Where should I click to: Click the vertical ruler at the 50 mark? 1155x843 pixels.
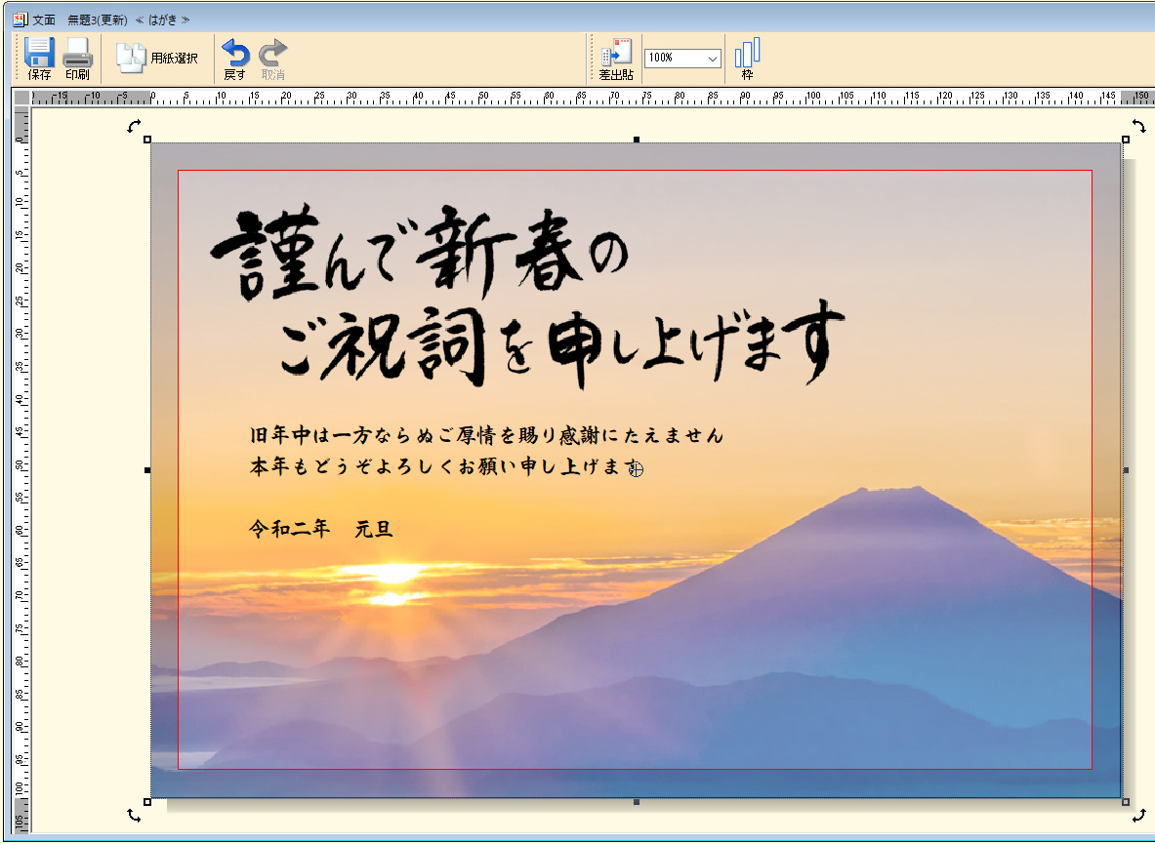pyautogui.click(x=21, y=464)
